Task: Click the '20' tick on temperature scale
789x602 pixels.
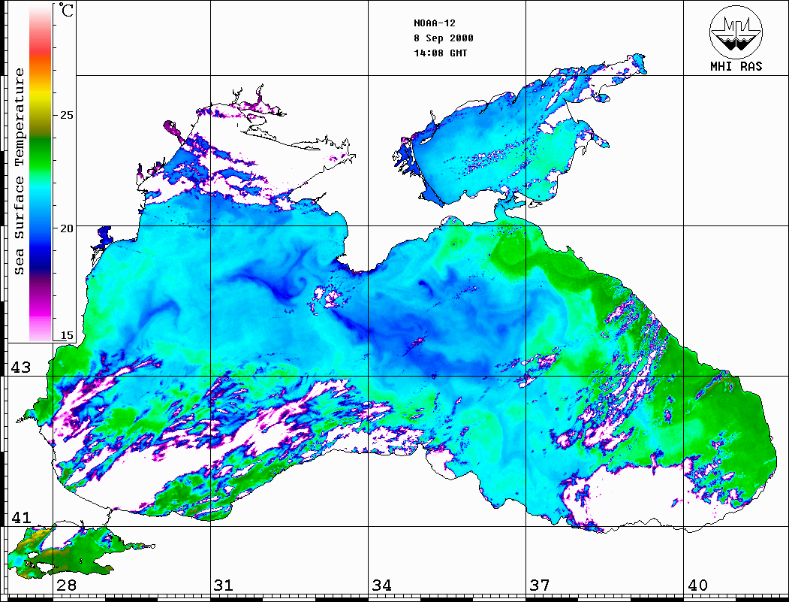Action: click(x=66, y=228)
